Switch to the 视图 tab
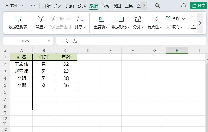 (x=117, y=6)
